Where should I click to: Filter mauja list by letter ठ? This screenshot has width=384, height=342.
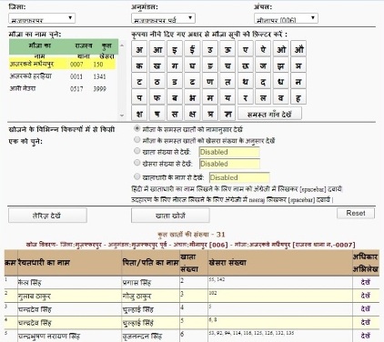[x=157, y=81]
